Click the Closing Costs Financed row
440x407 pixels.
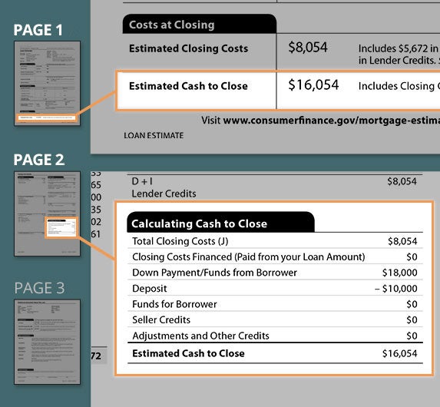[275, 256]
